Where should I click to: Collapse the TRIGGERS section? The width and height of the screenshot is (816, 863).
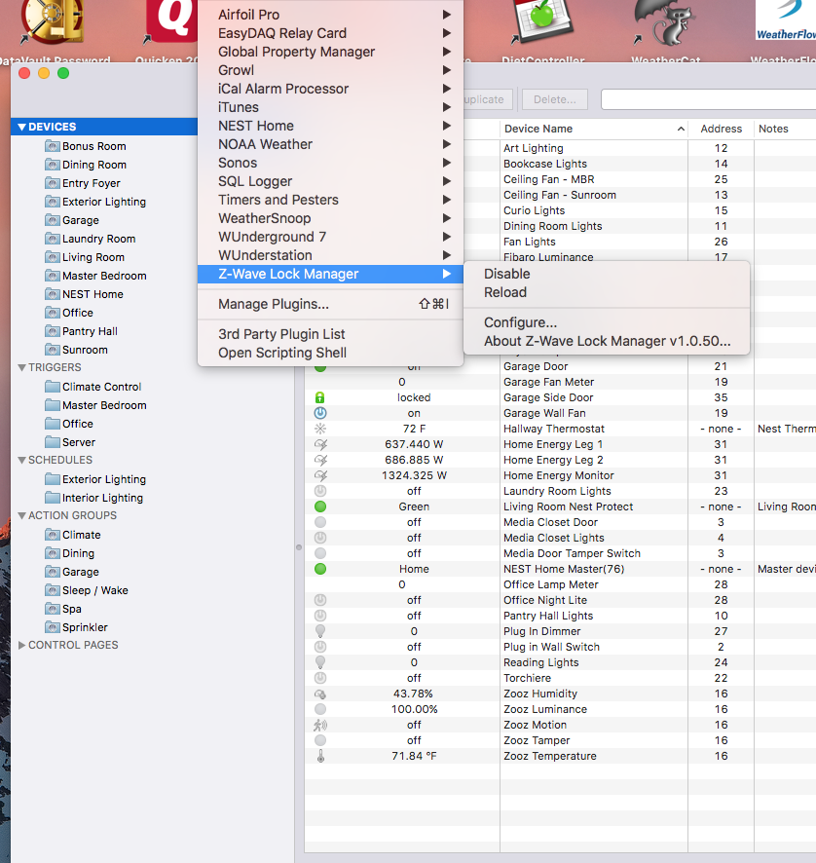(22, 367)
